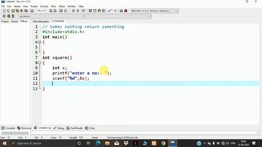Screen dimensions: 262x147
Task: Click Close in the bottom panel tabs
Action: pyautogui.click(x=90, y=128)
